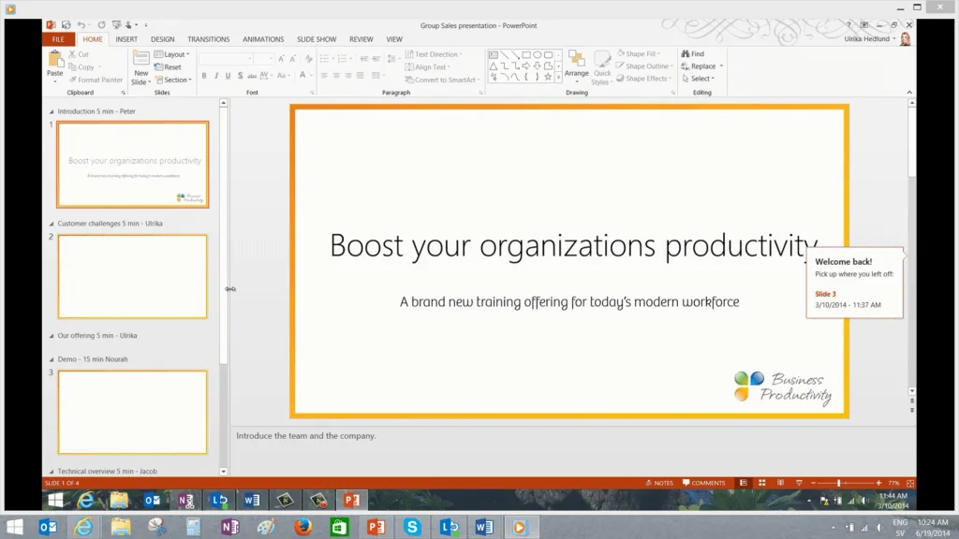The height and width of the screenshot is (539, 959).
Task: Decrease font size
Action: [292, 59]
